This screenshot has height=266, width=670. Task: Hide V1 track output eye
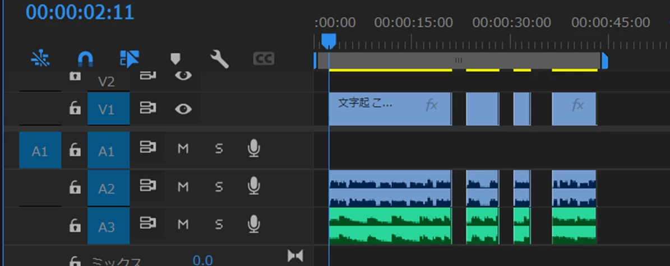[x=183, y=109]
